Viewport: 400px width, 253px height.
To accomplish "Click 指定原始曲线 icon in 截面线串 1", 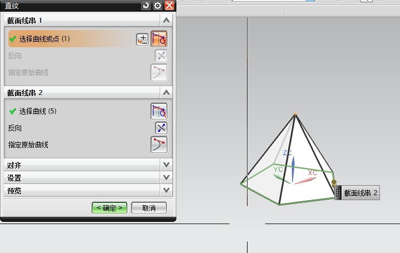I will point(159,72).
